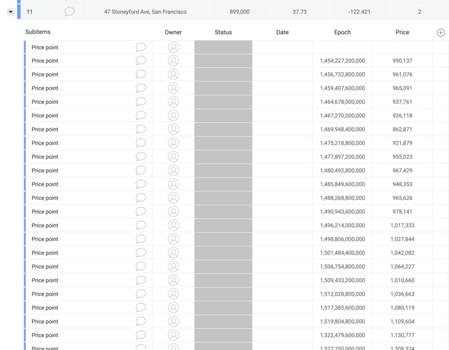Open updates bubble for price 937,761 subitem

pyautogui.click(x=140, y=102)
